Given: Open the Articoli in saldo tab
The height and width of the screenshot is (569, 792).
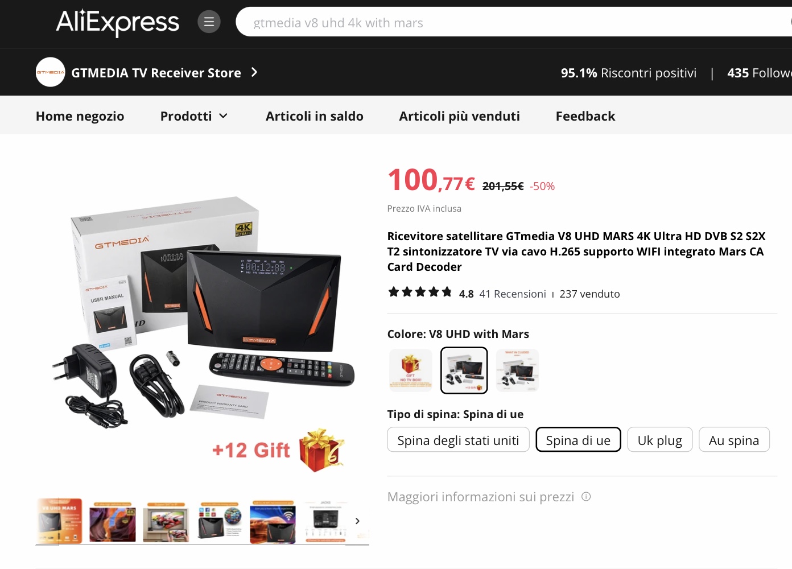Looking at the screenshot, I should coord(314,116).
